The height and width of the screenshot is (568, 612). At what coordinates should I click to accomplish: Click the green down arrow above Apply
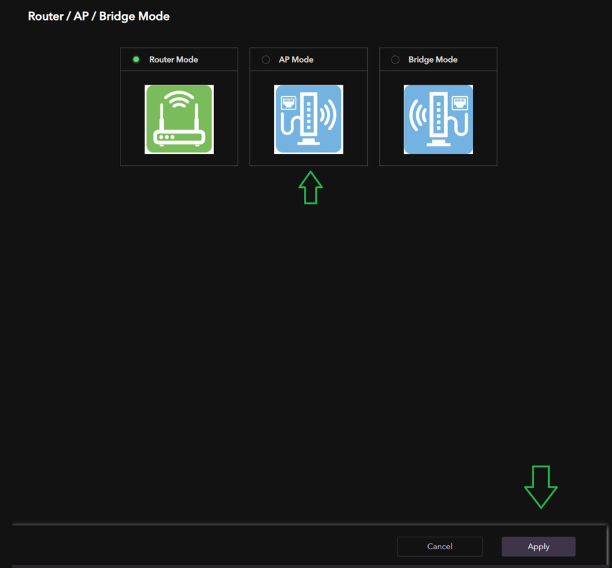point(540,486)
